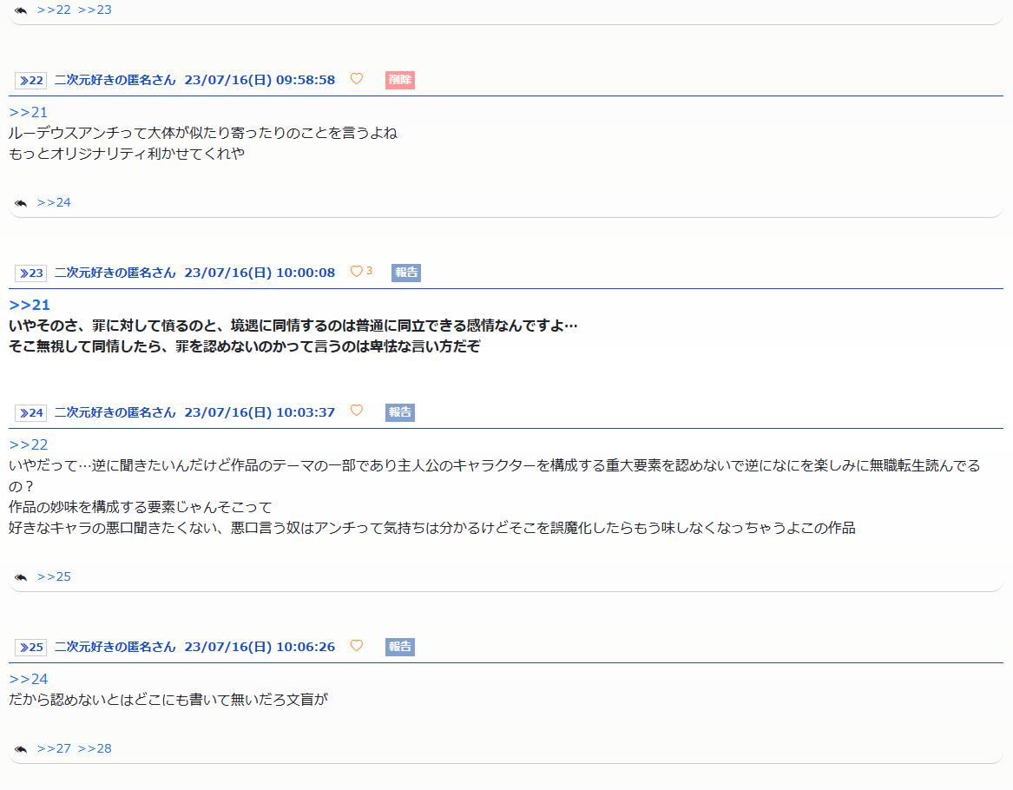The width and height of the screenshot is (1013, 790).
Task: Click the poster name 二次元好きの匿名さん on post 25
Action: 115,647
